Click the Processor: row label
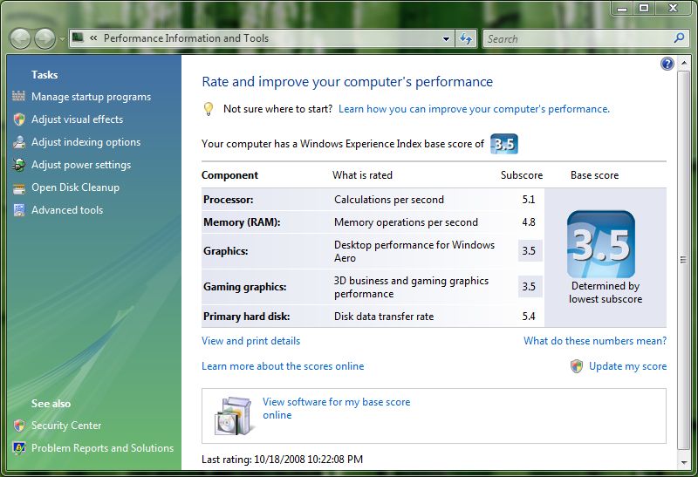This screenshot has height=477, width=698. pos(229,200)
